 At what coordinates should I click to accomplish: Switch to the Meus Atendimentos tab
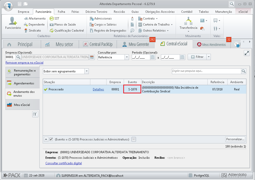pos(211,44)
